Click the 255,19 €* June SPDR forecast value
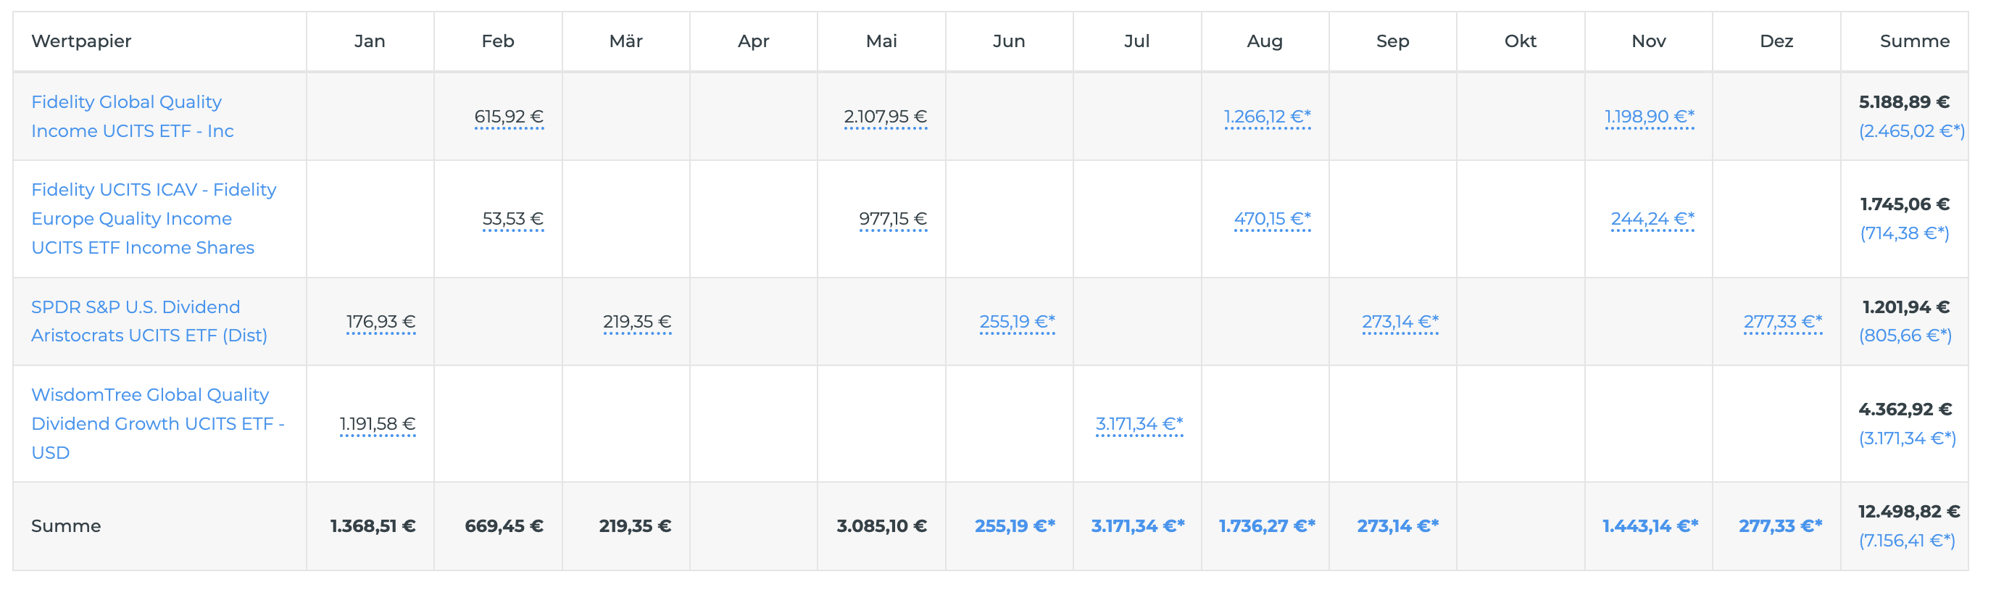Screen dimensions: 1996x590 click(1017, 321)
